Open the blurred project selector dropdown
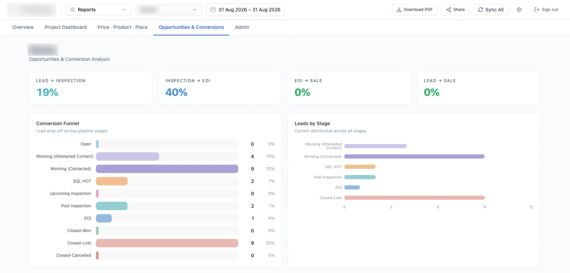This screenshot has width=570, height=273. [x=169, y=10]
